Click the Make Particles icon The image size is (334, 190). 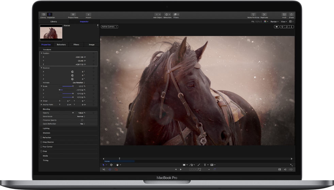point(253,15)
